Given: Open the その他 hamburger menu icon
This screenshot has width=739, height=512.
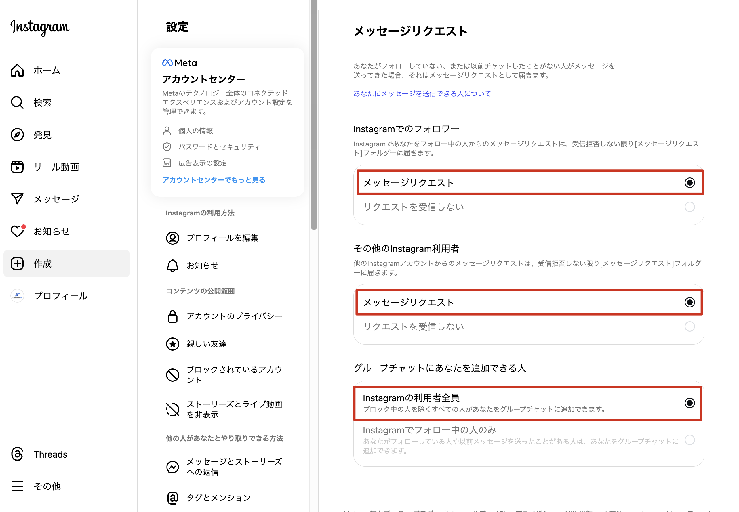Looking at the screenshot, I should (17, 486).
